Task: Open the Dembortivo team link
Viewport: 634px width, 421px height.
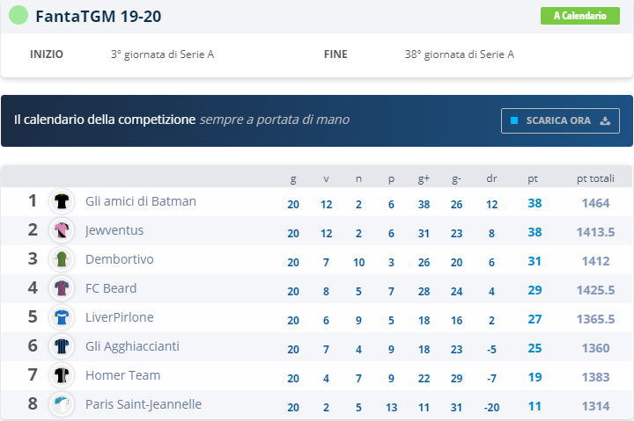Action: coord(119,259)
